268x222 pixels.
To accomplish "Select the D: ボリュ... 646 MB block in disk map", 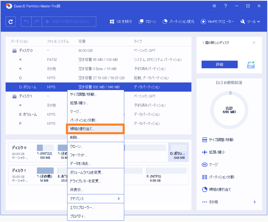I will click(x=178, y=152).
